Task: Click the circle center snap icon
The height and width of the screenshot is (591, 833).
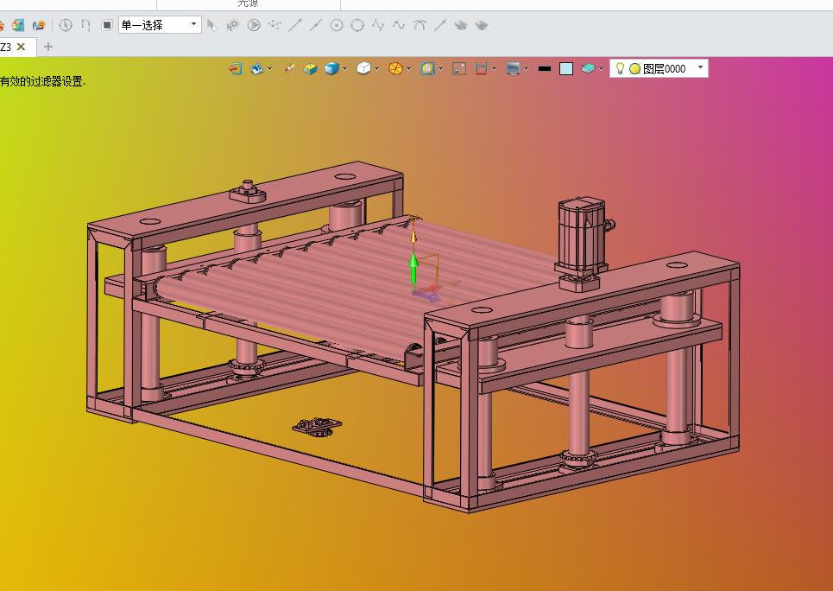Action: pyautogui.click(x=337, y=25)
